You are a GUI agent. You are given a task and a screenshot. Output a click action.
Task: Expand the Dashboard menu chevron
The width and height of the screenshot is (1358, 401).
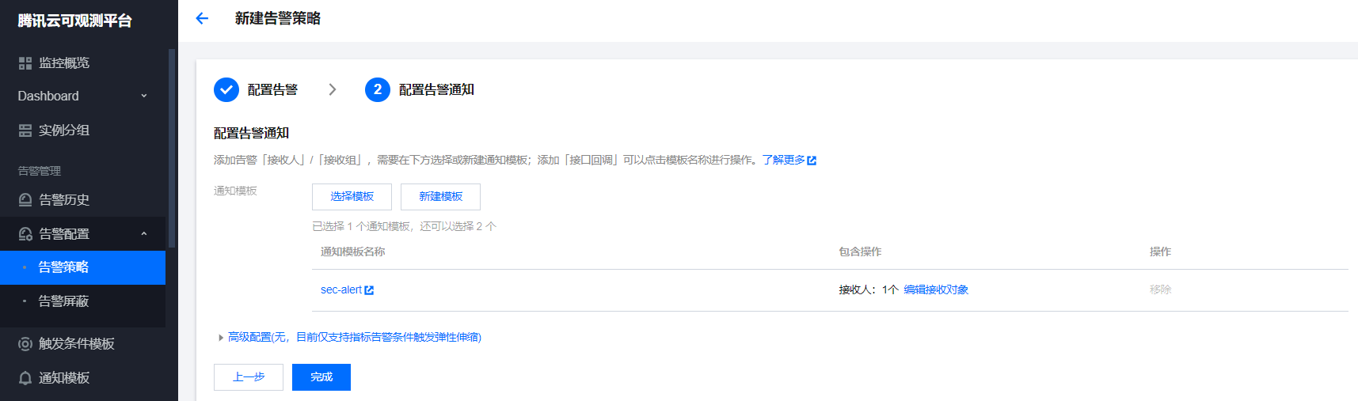[x=144, y=96]
